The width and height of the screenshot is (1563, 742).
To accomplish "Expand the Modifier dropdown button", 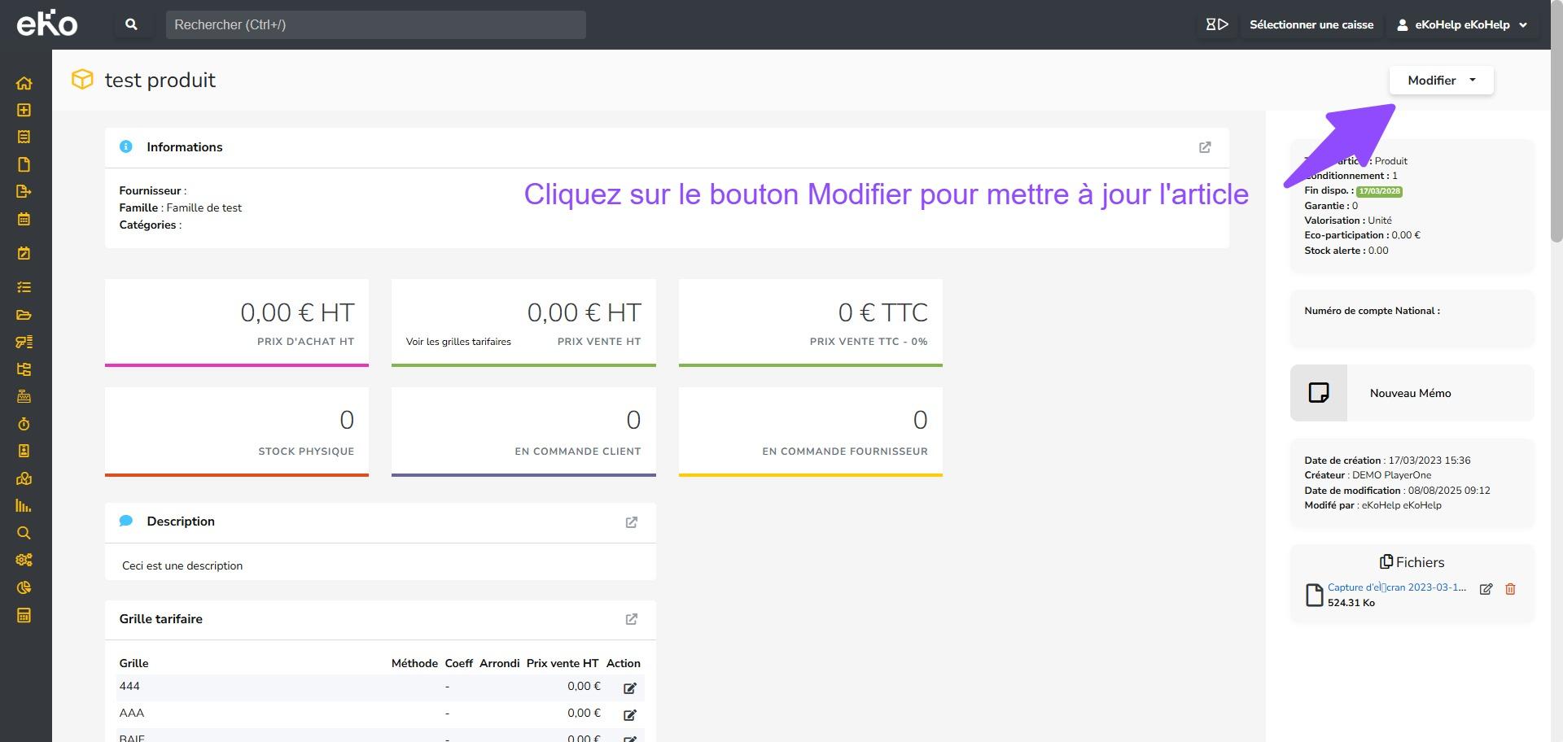I will (x=1441, y=81).
